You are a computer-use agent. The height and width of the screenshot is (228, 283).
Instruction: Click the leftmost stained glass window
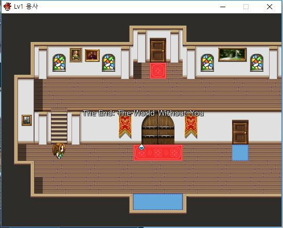[x=59, y=63]
